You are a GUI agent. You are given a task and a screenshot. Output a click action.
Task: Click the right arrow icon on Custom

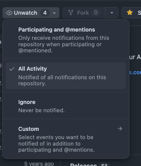click(120, 129)
